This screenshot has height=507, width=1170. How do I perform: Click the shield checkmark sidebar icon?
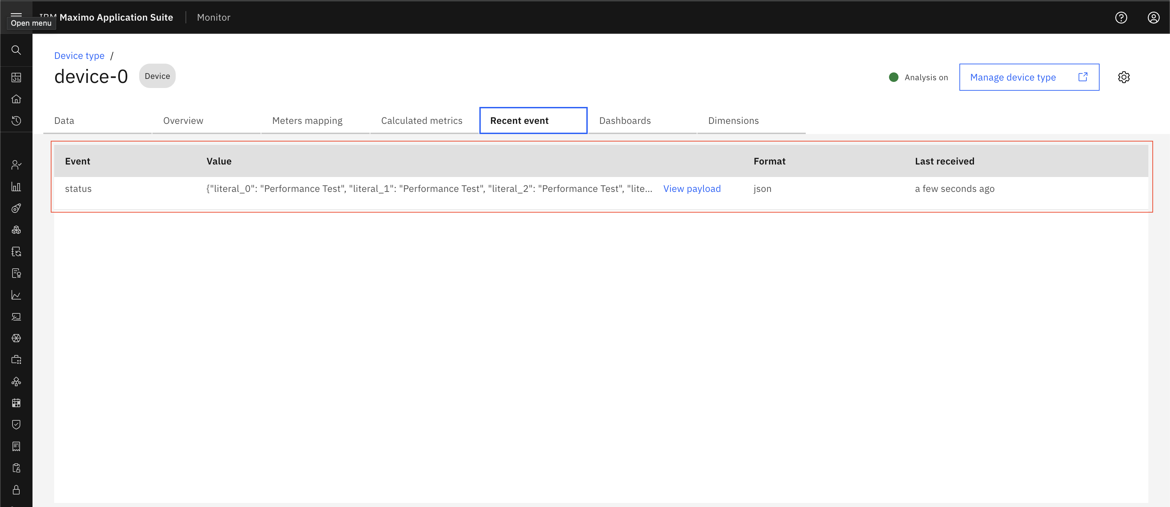coord(16,425)
